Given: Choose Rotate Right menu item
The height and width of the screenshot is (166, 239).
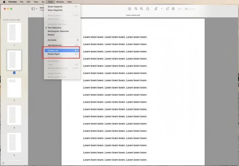Looking at the screenshot, I should 62,54.
